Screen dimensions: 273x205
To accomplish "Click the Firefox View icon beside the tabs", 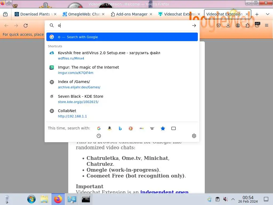I will coord(5,14).
